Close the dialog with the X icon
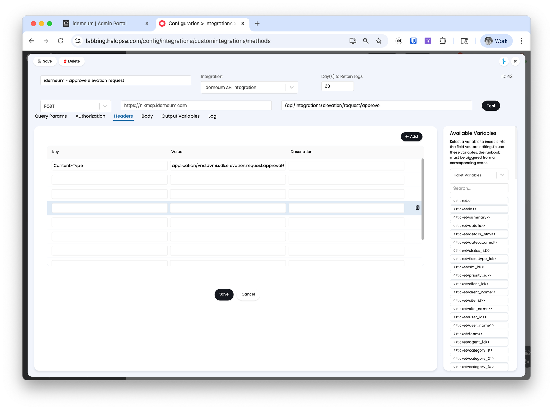The image size is (553, 410). (x=515, y=61)
